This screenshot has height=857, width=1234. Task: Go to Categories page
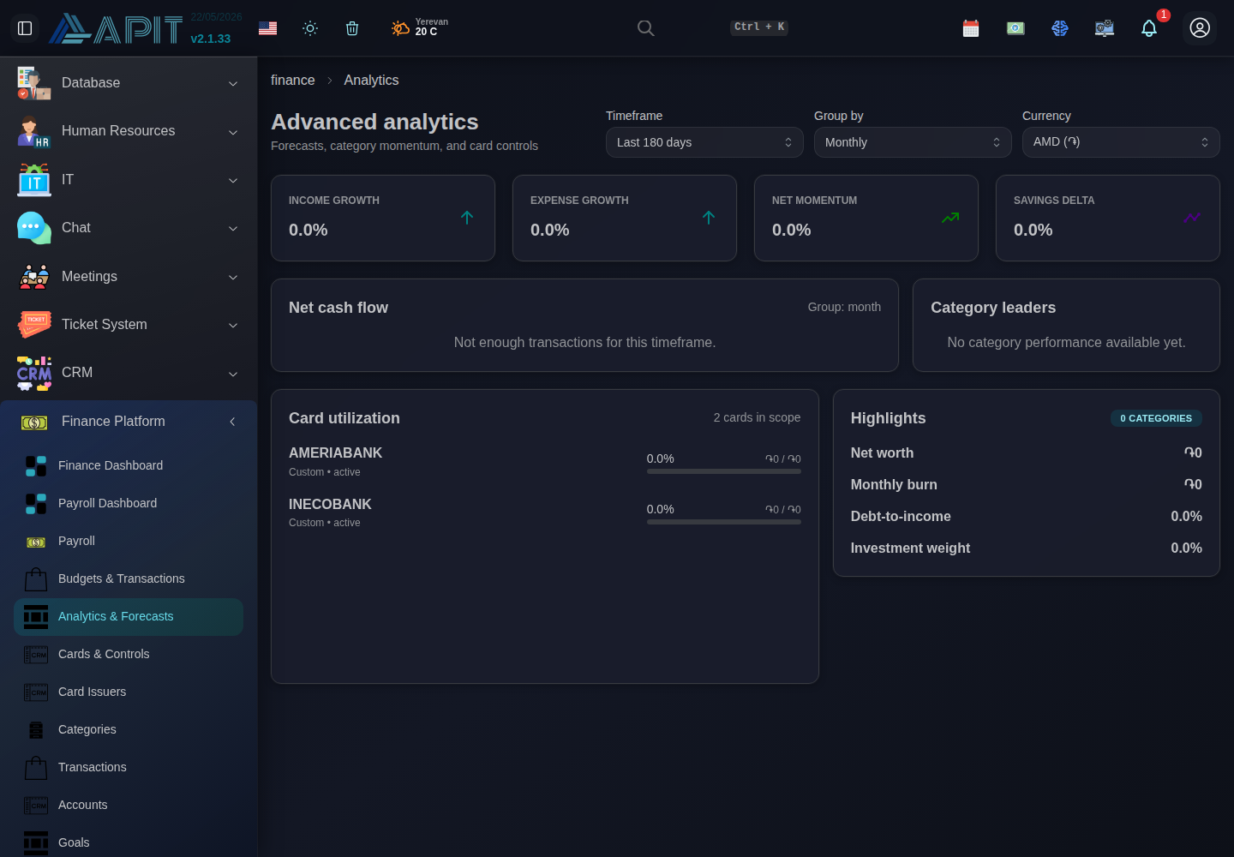click(x=129, y=729)
